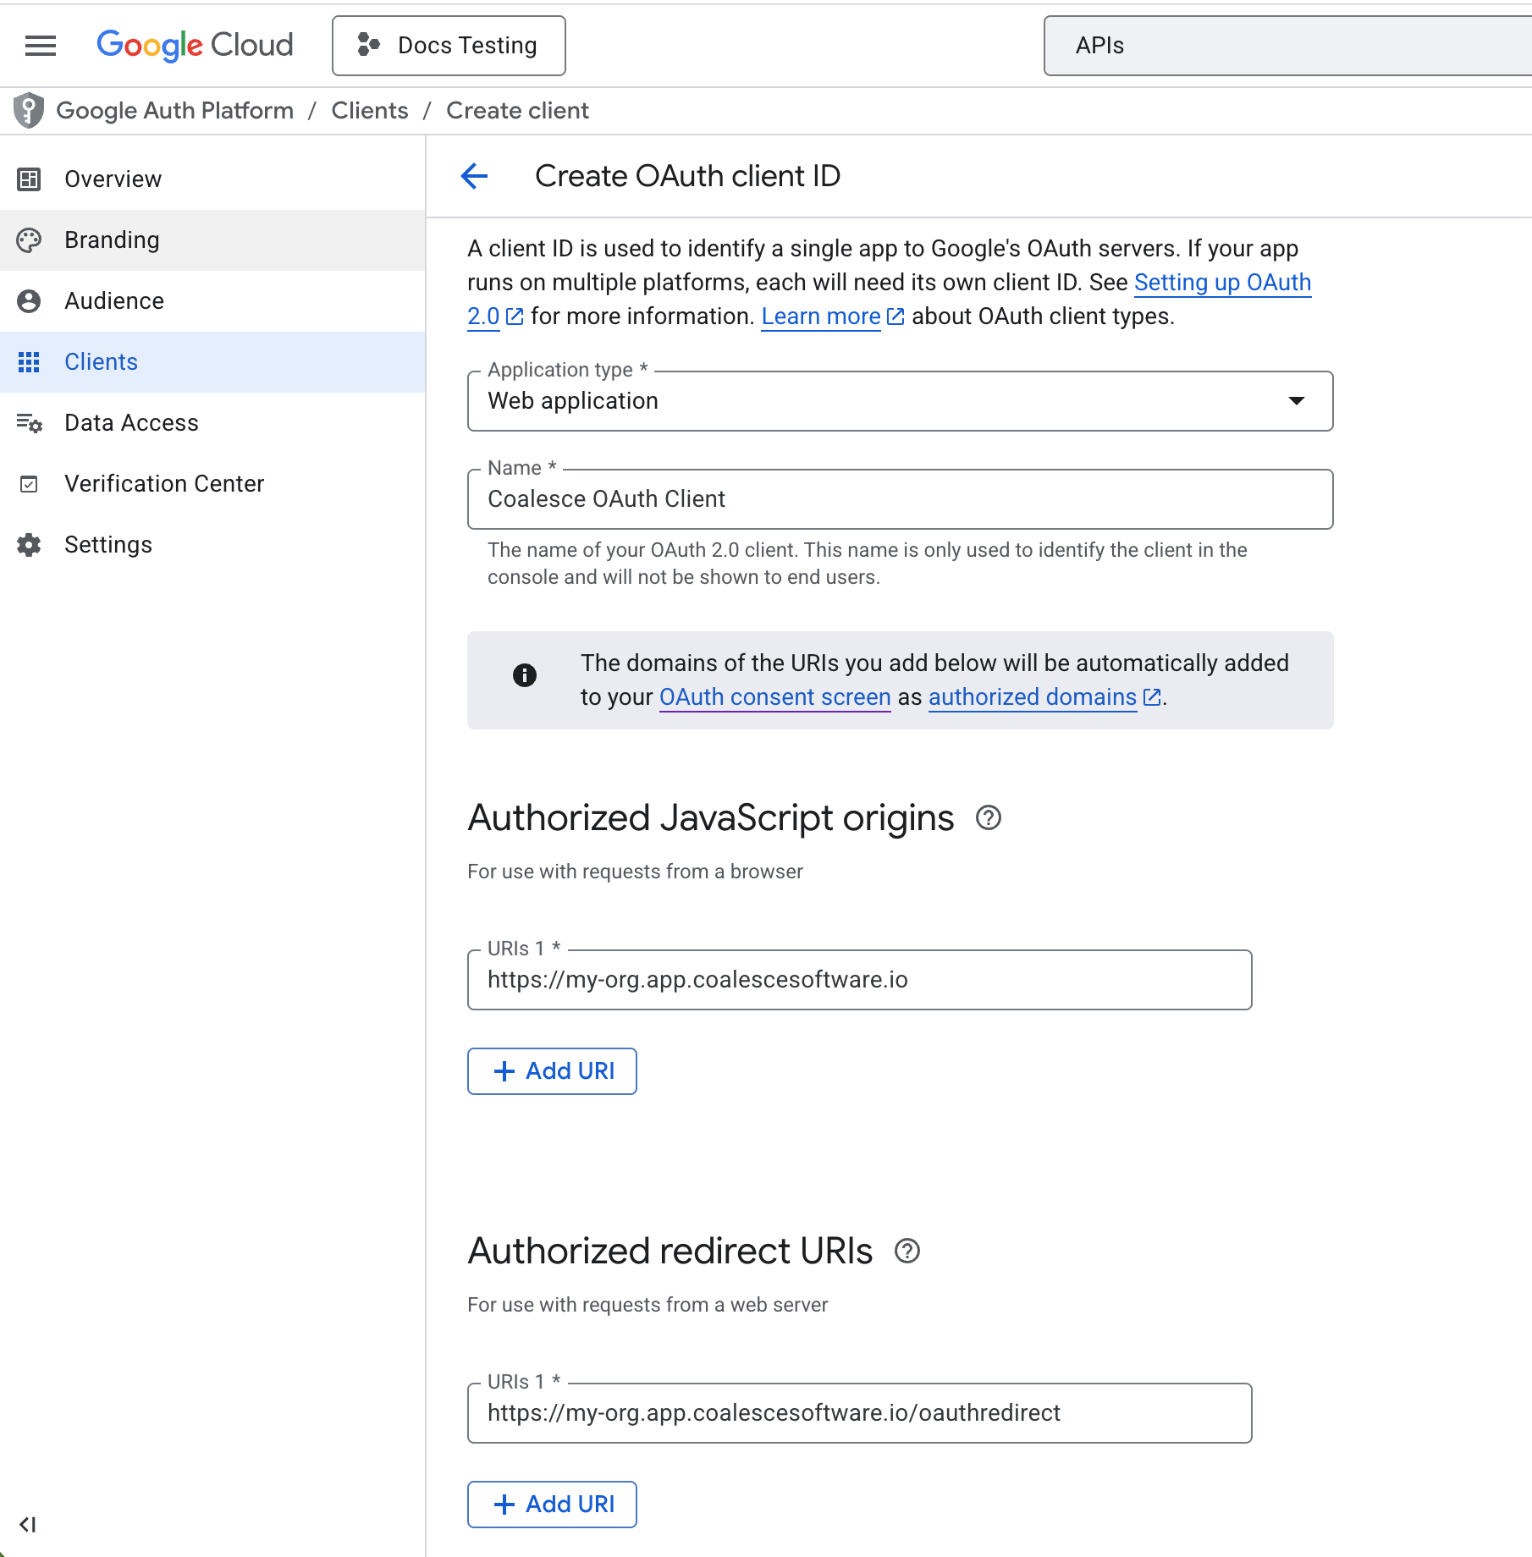Open the Authorized redirect URIs help icon
This screenshot has width=1532, height=1557.
click(x=907, y=1251)
